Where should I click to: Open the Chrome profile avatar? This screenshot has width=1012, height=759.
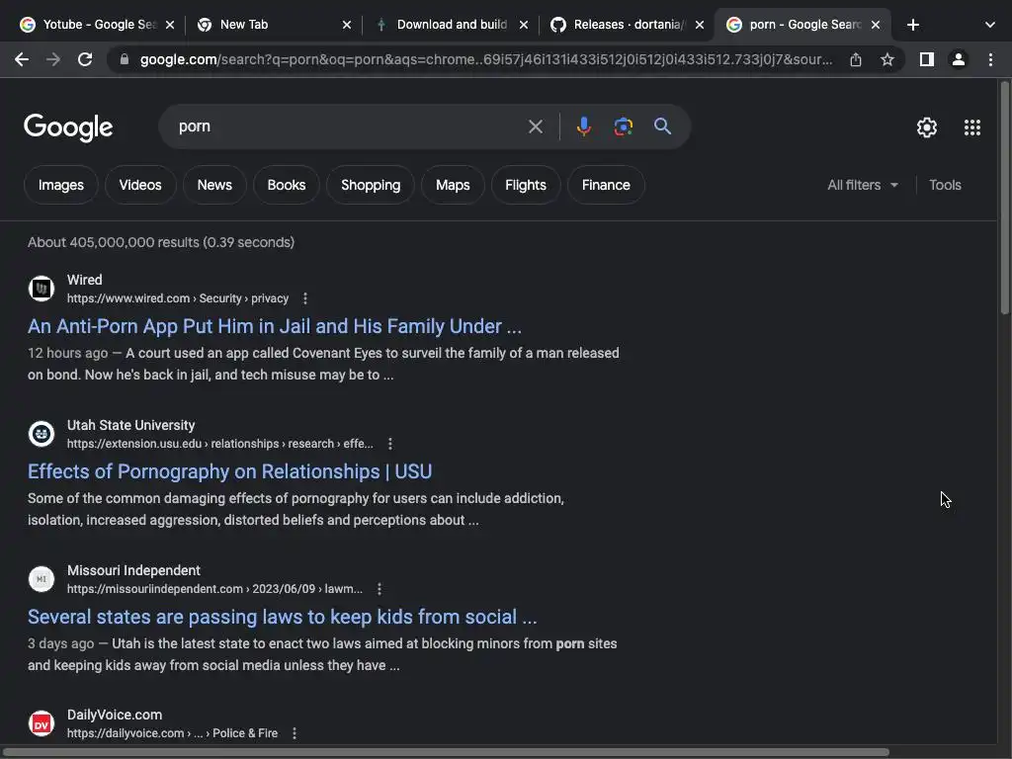pyautogui.click(x=959, y=59)
